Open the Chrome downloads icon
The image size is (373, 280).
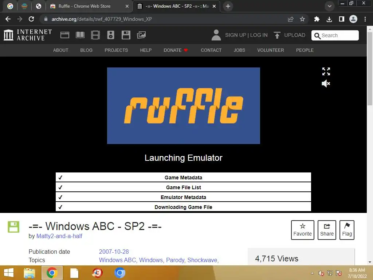(329, 19)
